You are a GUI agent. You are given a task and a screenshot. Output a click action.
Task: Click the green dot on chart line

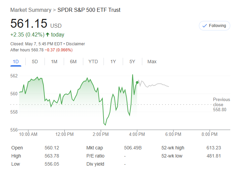tap(137, 82)
